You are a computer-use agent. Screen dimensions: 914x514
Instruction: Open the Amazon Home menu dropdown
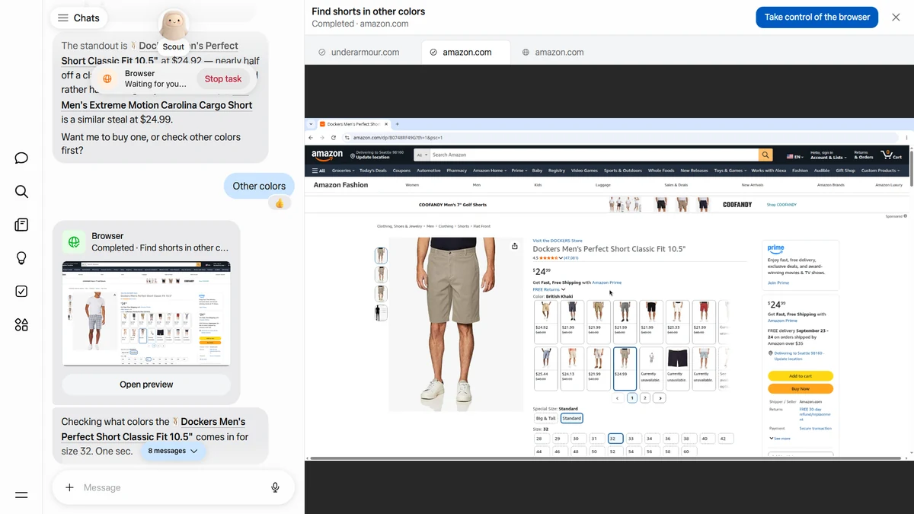[490, 171]
